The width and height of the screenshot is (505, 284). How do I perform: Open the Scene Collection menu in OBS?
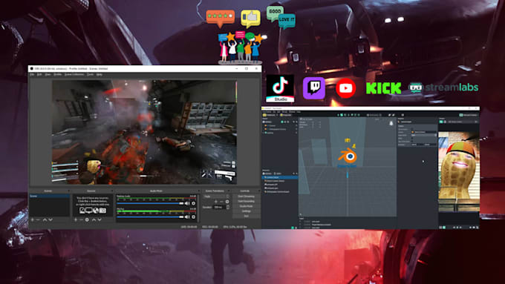pyautogui.click(x=74, y=74)
